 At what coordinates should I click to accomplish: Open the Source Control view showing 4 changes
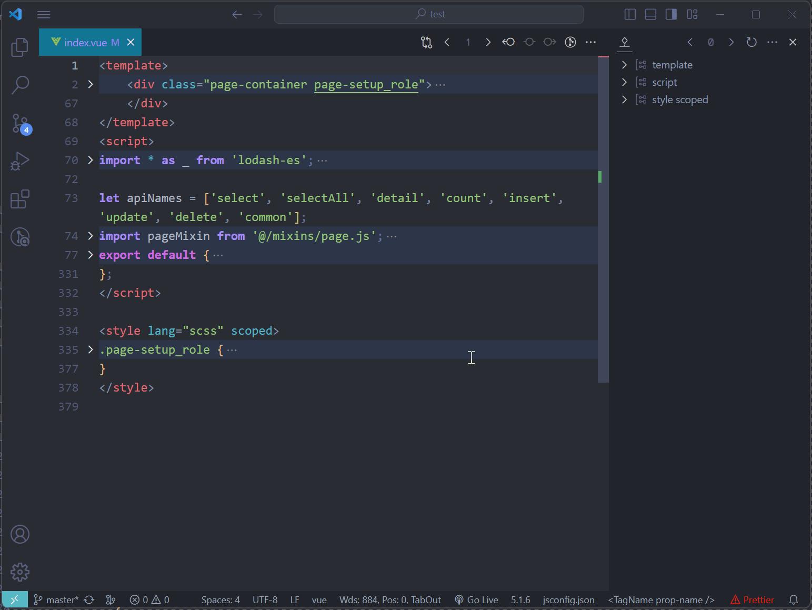tap(19, 124)
